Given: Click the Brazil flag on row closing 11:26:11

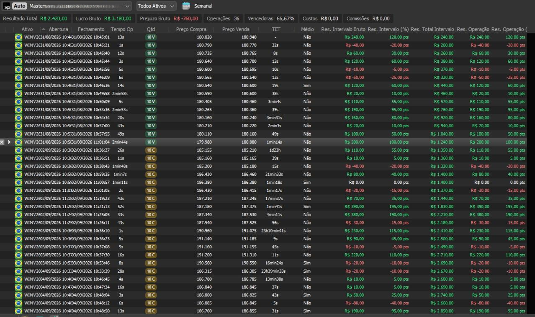Looking at the screenshot, I should [18, 223].
